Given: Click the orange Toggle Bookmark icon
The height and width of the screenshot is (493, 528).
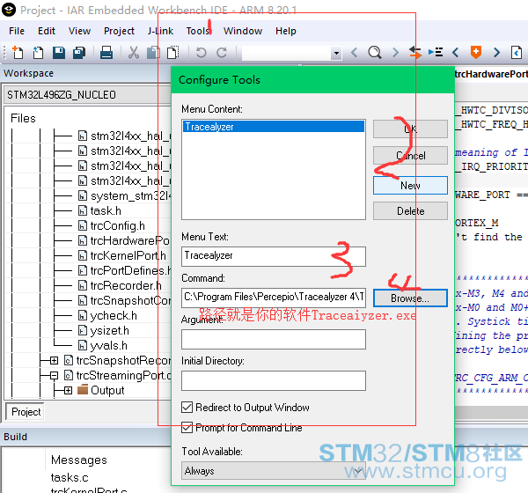Looking at the screenshot, I should (476, 52).
